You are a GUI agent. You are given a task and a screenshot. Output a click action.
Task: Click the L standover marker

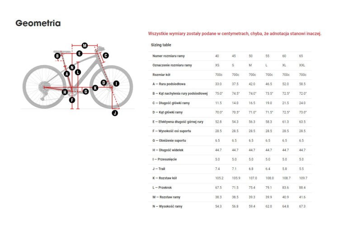pyautogui.click(x=78, y=72)
